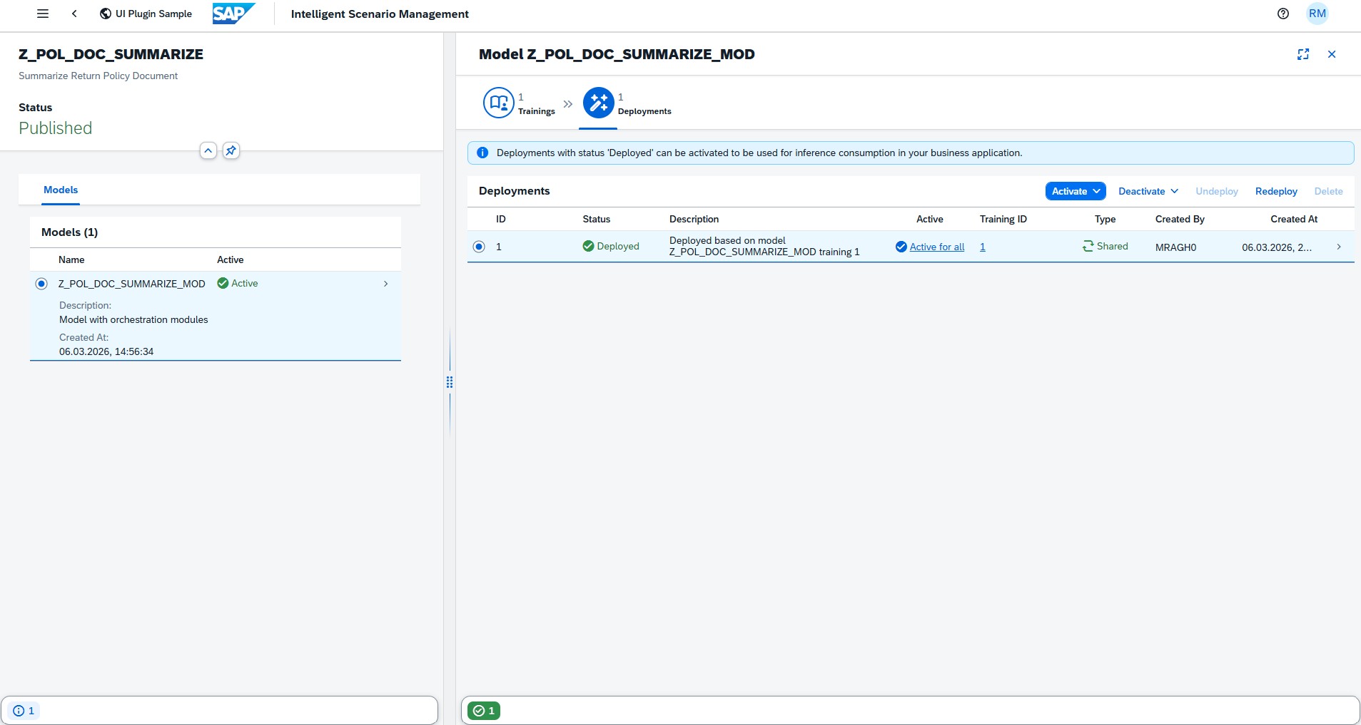This screenshot has width=1361, height=725.
Task: Open the Activate dropdown button
Action: 1076,191
